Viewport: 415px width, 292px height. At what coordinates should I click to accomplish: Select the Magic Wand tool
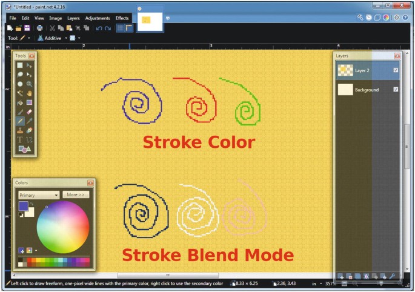(x=20, y=93)
